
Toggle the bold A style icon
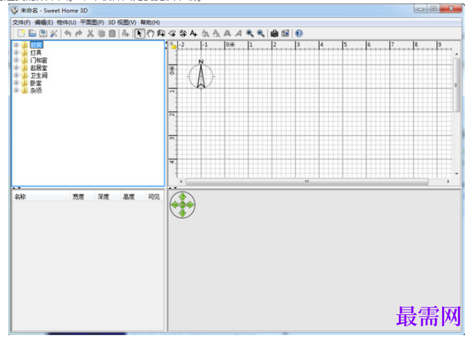[x=227, y=33]
